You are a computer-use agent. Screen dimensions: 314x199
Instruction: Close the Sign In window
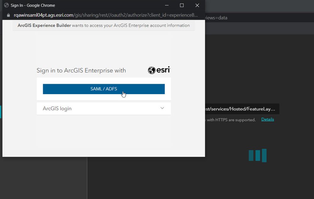[x=197, y=5]
